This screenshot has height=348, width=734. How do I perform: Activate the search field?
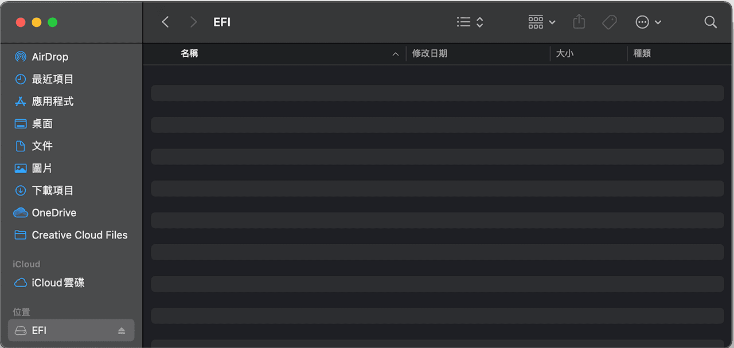710,22
